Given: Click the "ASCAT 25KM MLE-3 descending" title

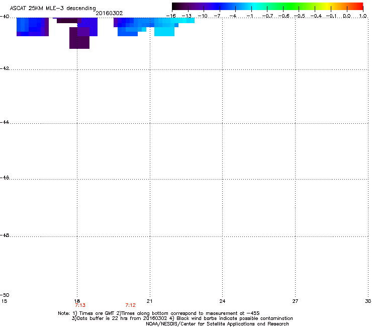Looking at the screenshot, I should (53, 8).
